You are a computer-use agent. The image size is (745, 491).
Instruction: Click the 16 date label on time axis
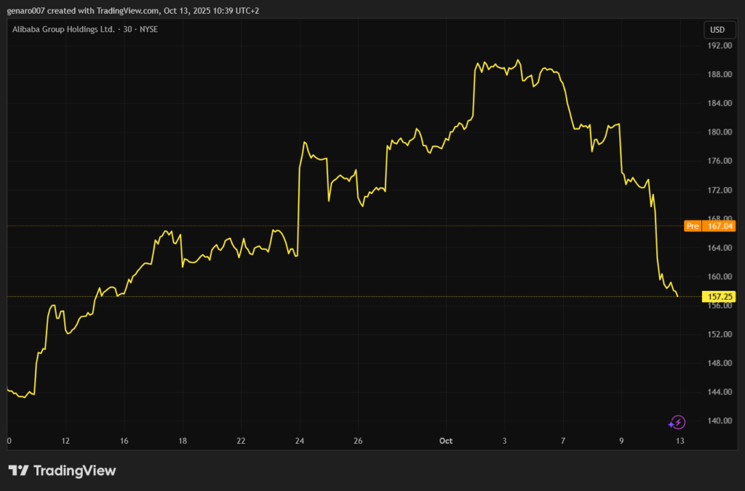pos(124,441)
